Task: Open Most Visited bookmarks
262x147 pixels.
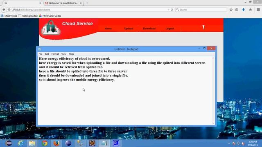Action: pyautogui.click(x=9, y=16)
